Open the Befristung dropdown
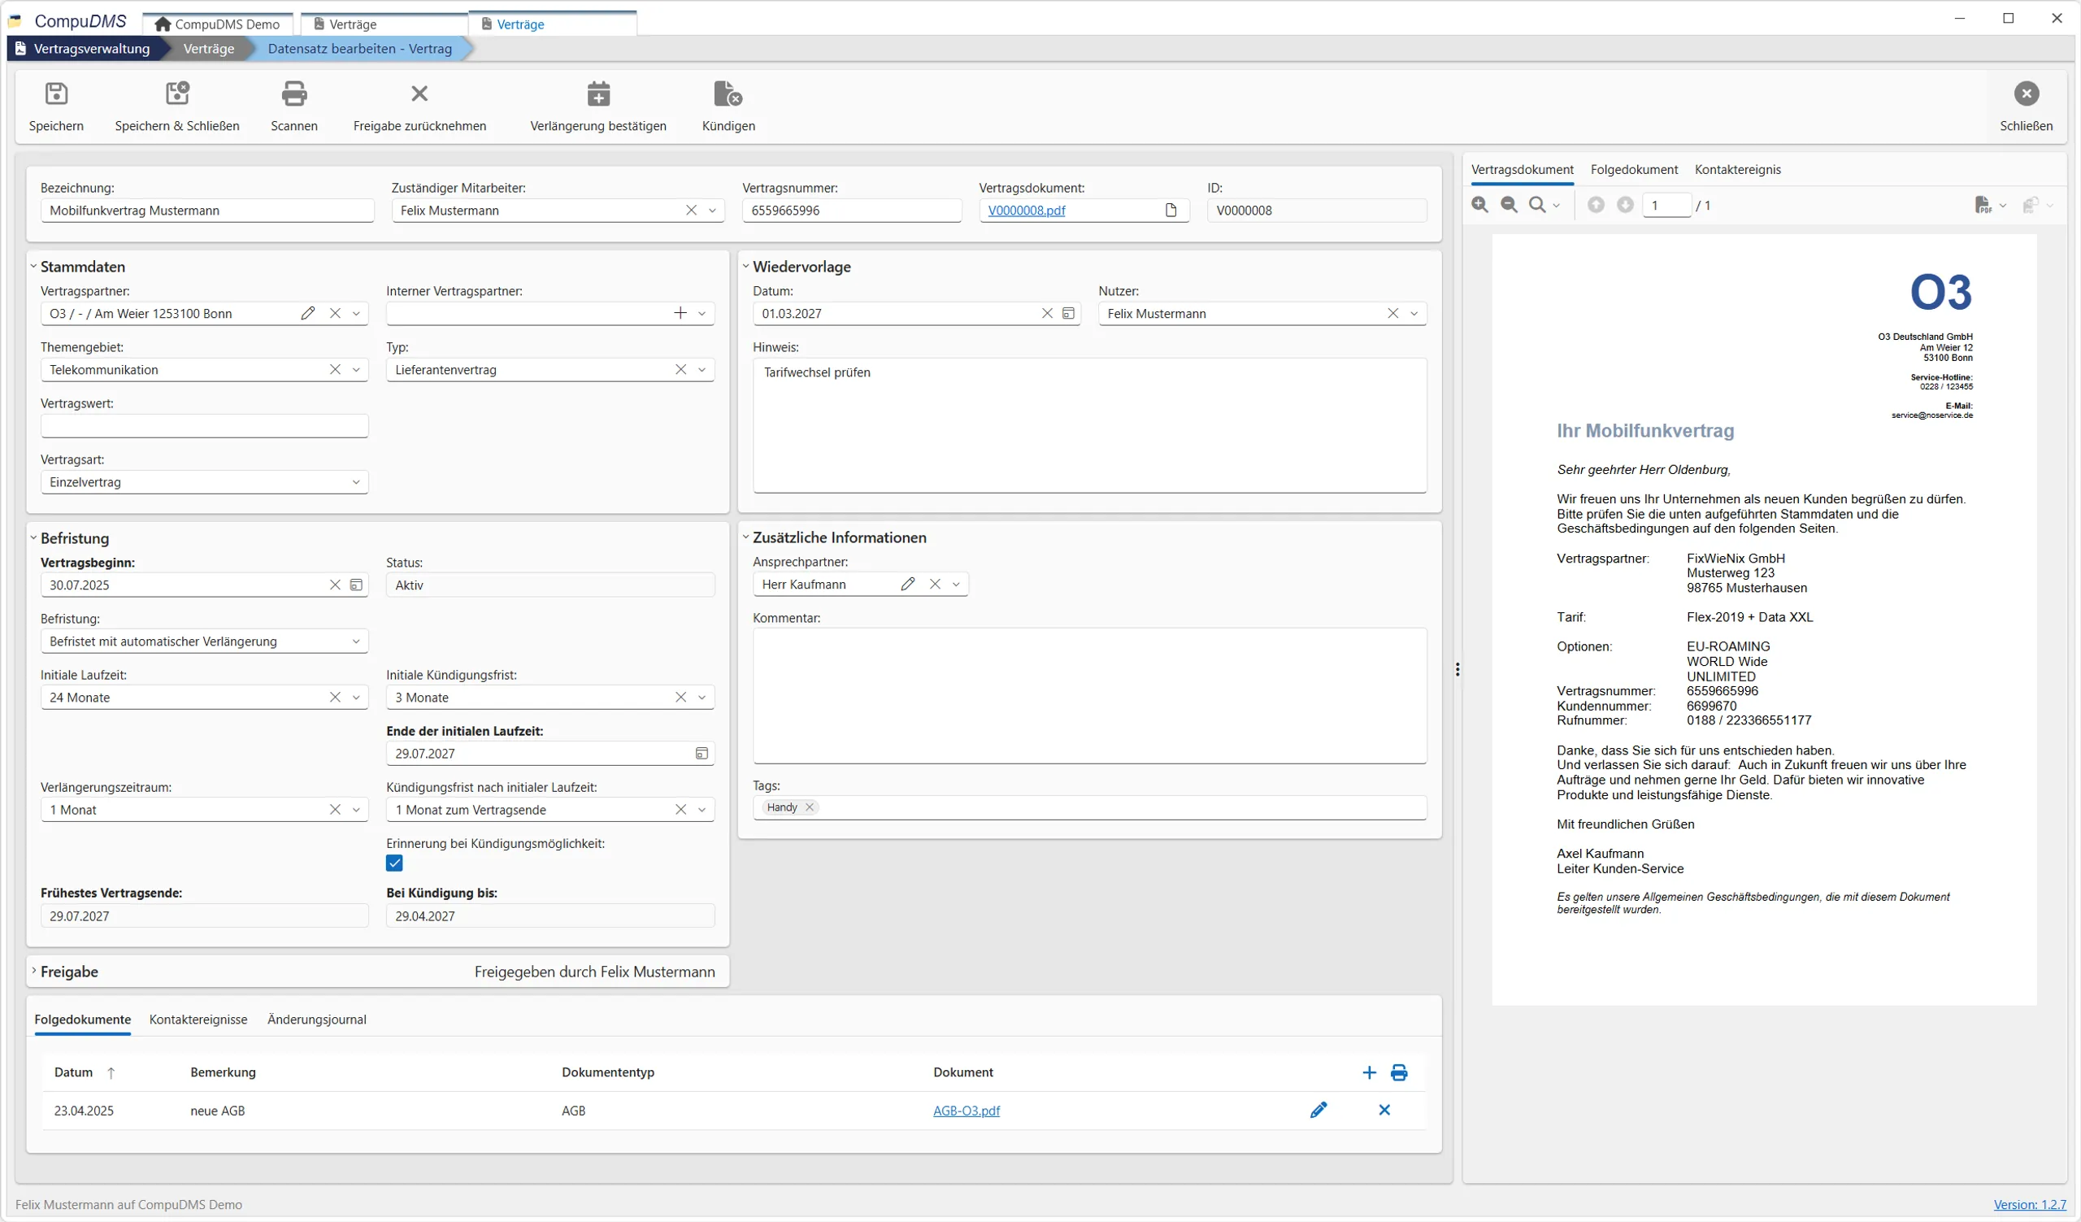Image resolution: width=2081 pixels, height=1222 pixels. pos(356,641)
